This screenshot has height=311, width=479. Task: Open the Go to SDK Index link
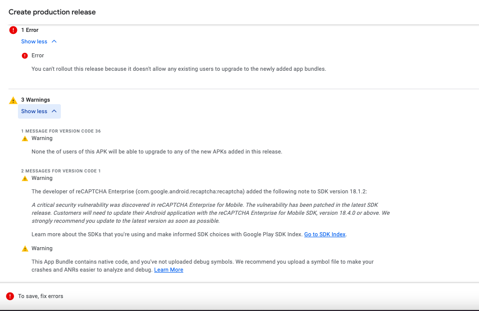(325, 234)
